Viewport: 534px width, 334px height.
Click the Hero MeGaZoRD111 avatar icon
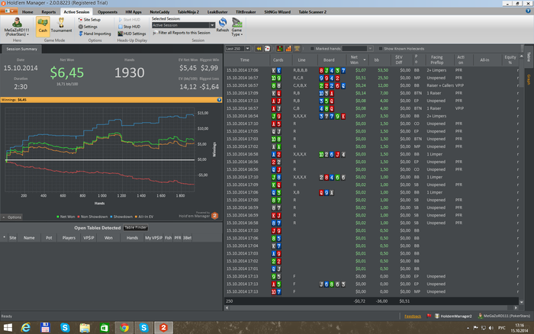pyautogui.click(x=17, y=23)
